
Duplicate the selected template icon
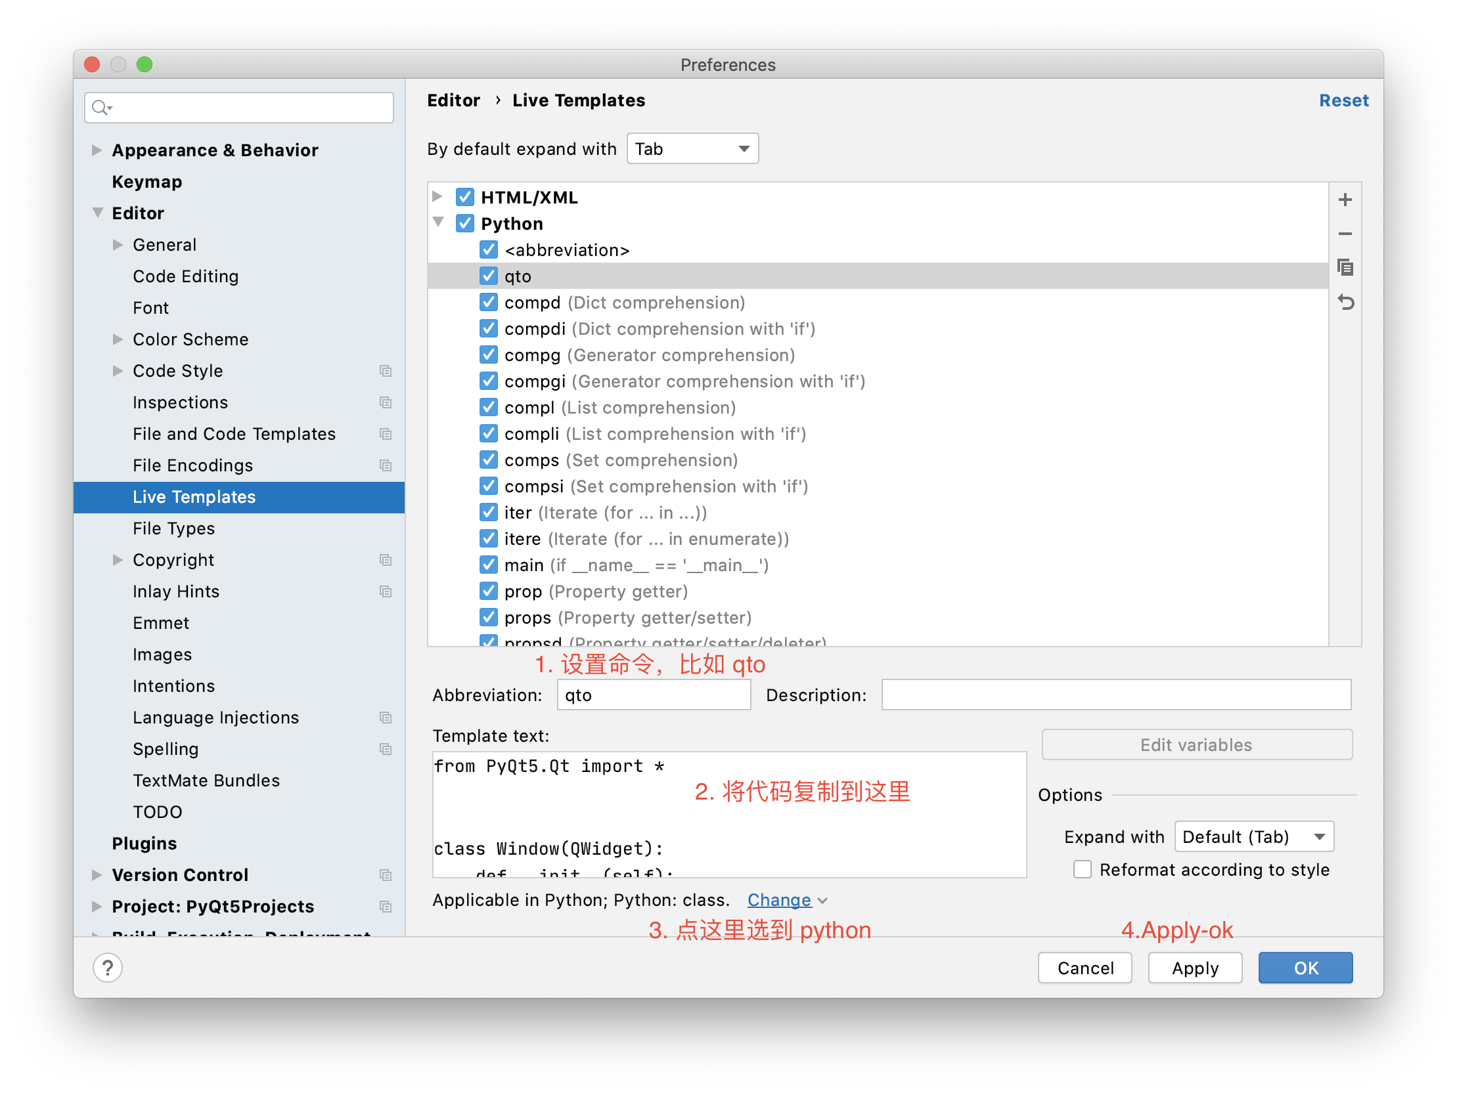point(1345,267)
